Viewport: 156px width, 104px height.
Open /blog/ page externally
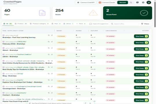click(52, 74)
